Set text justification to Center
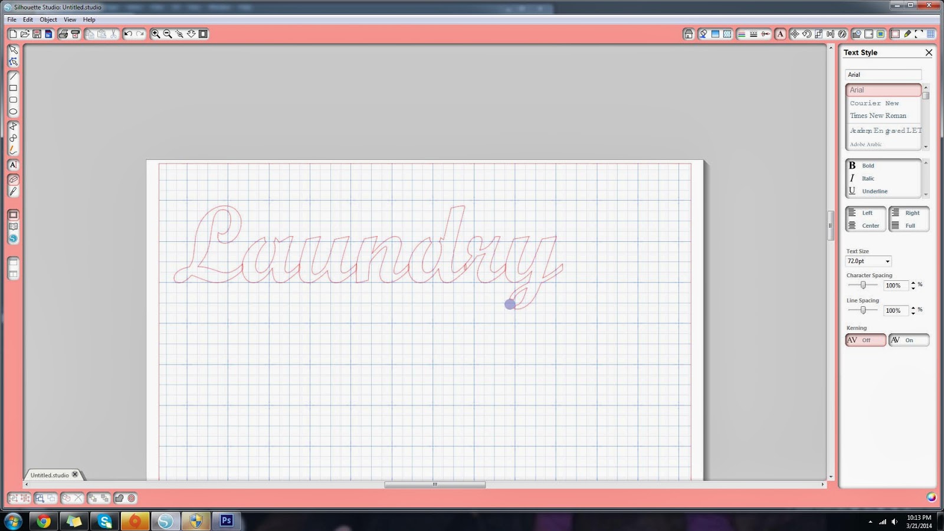 coord(866,225)
